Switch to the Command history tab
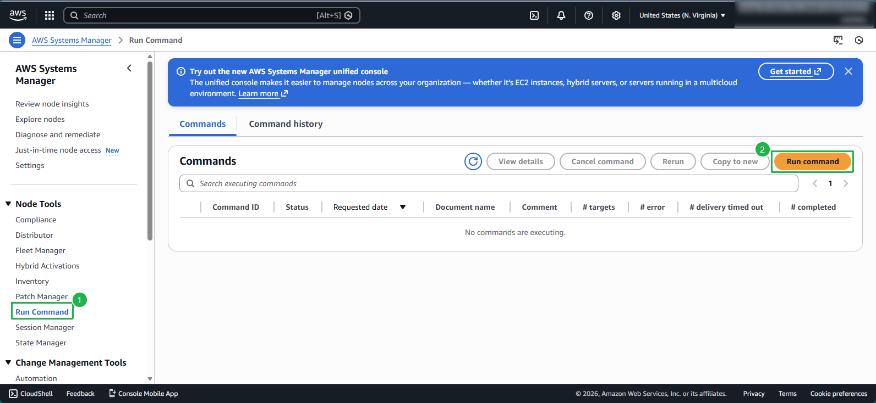 pyautogui.click(x=286, y=124)
